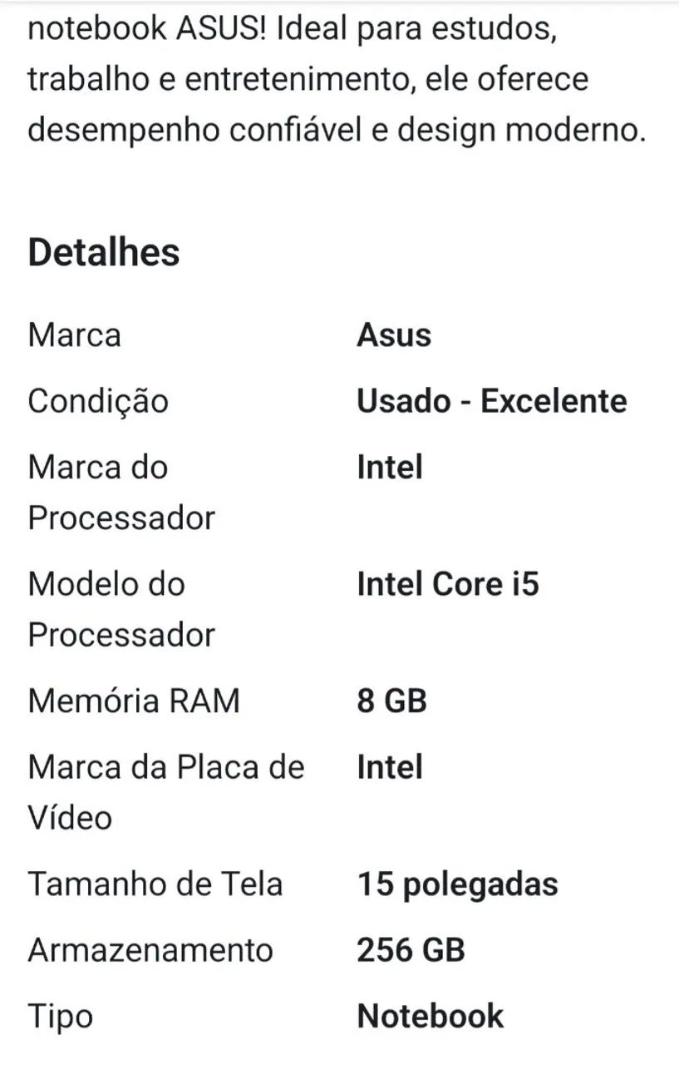
Task: Click the 256 GB storage value
Action: 411,950
